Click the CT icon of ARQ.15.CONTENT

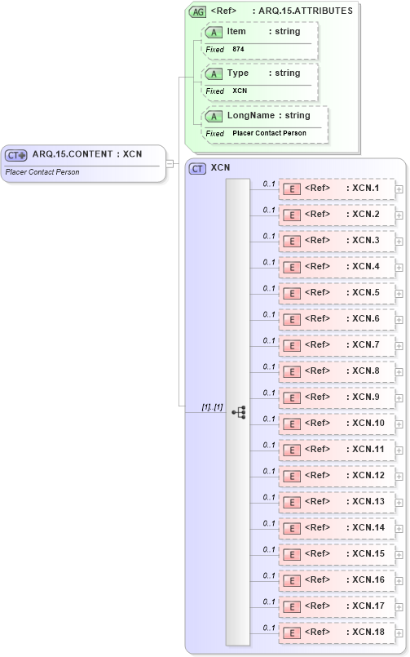[x=16, y=155]
